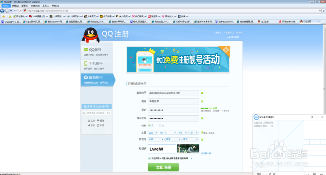
Task: Click the iFLY logo in handwriting panel
Action: (x=256, y=117)
